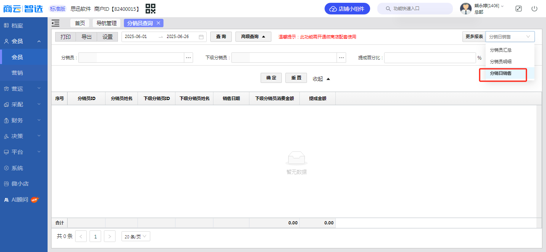Expand the 营运 sidebar section
This screenshot has height=252, width=546.
coord(24,89)
